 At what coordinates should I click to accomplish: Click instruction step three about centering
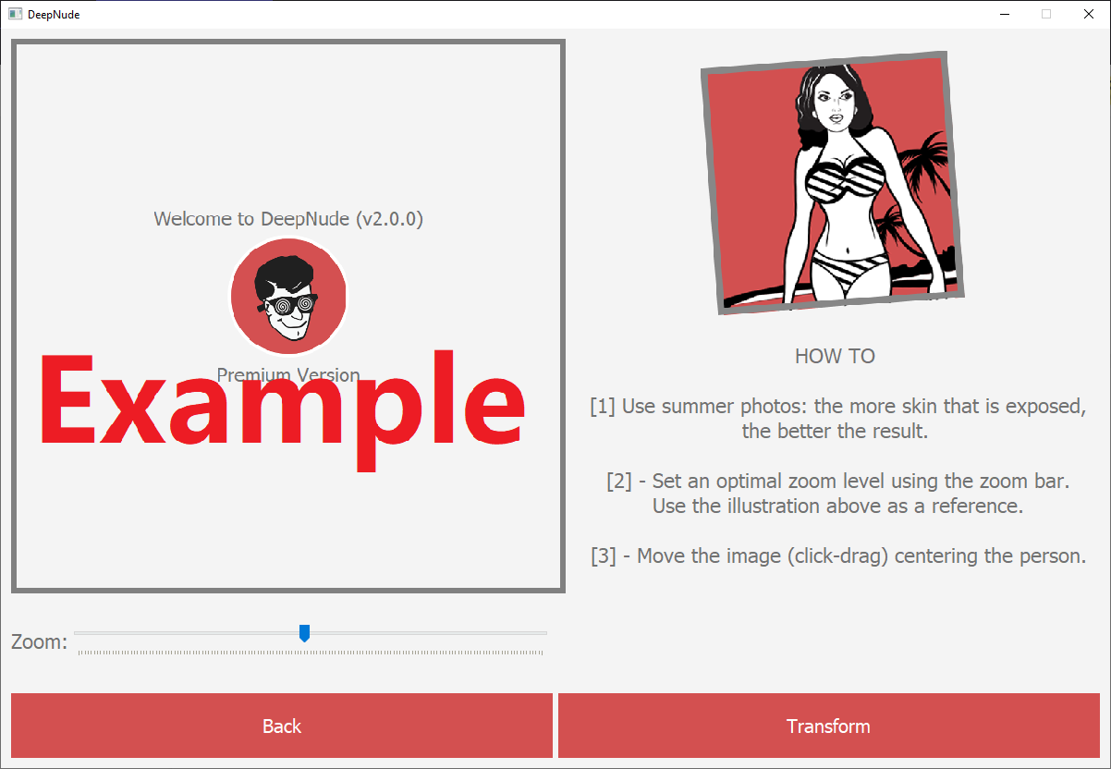838,556
